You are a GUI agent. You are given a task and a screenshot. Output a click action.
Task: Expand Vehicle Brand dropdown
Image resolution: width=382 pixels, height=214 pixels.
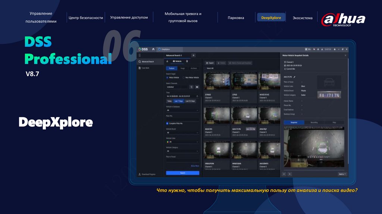[x=182, y=133]
